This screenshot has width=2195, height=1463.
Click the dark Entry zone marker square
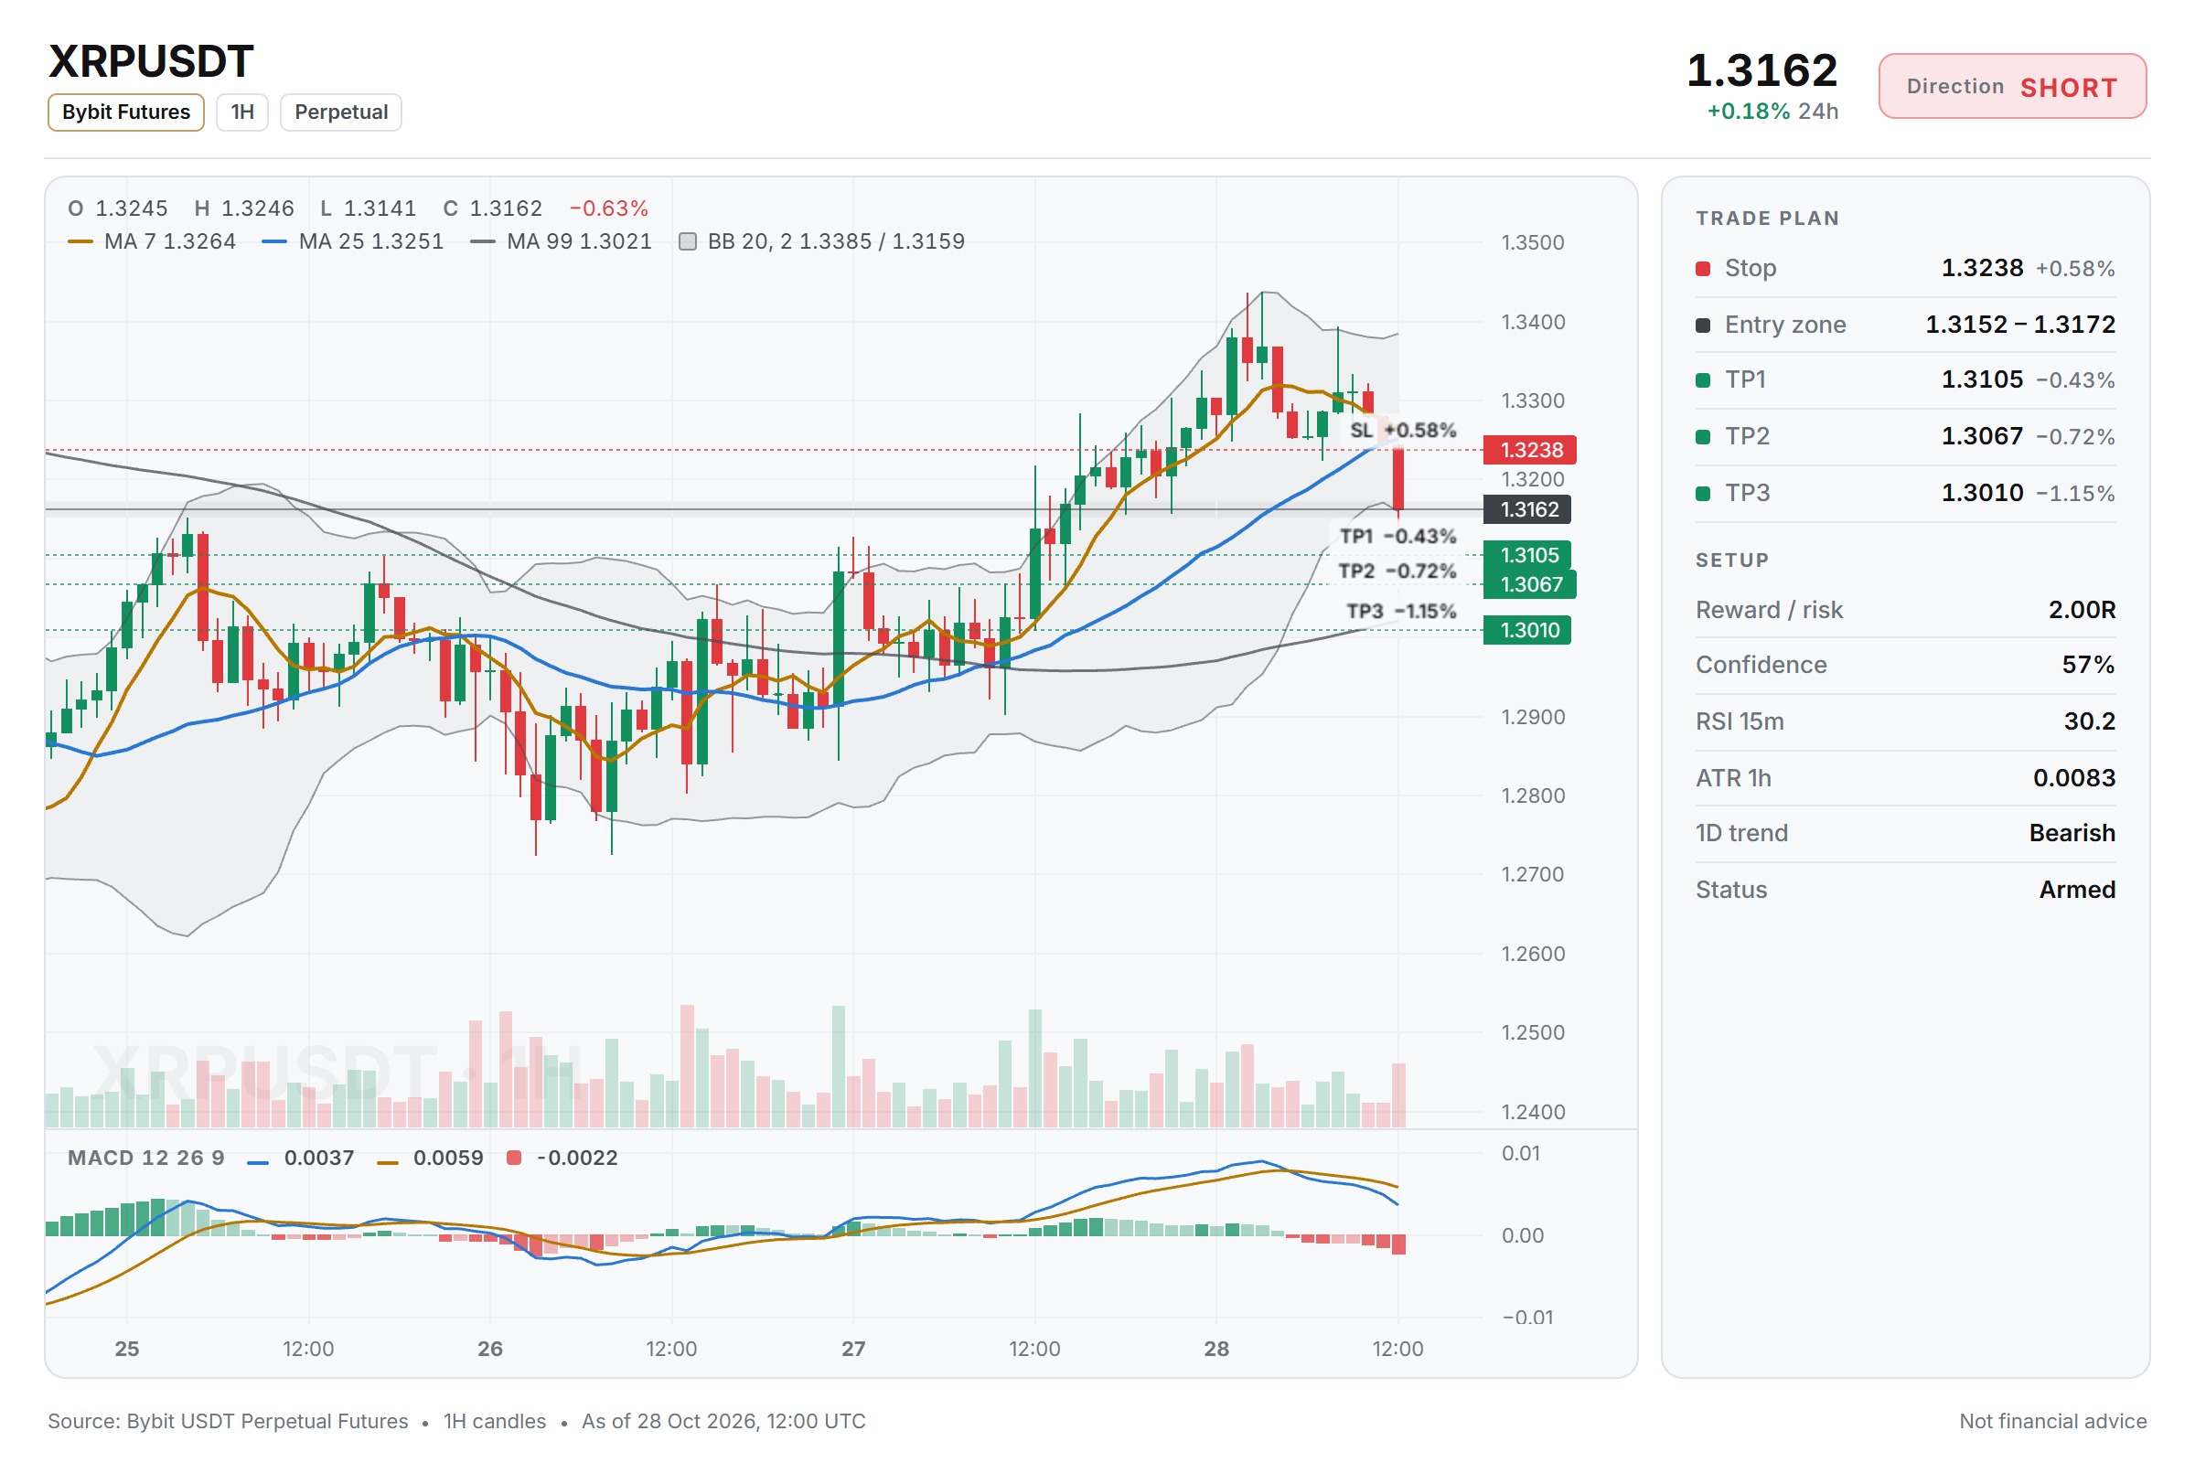(1703, 325)
